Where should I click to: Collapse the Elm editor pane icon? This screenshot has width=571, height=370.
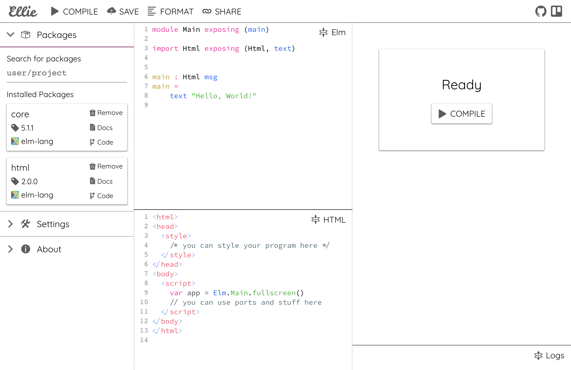(323, 32)
